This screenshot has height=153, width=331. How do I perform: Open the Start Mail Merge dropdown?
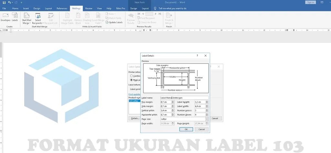[27, 18]
